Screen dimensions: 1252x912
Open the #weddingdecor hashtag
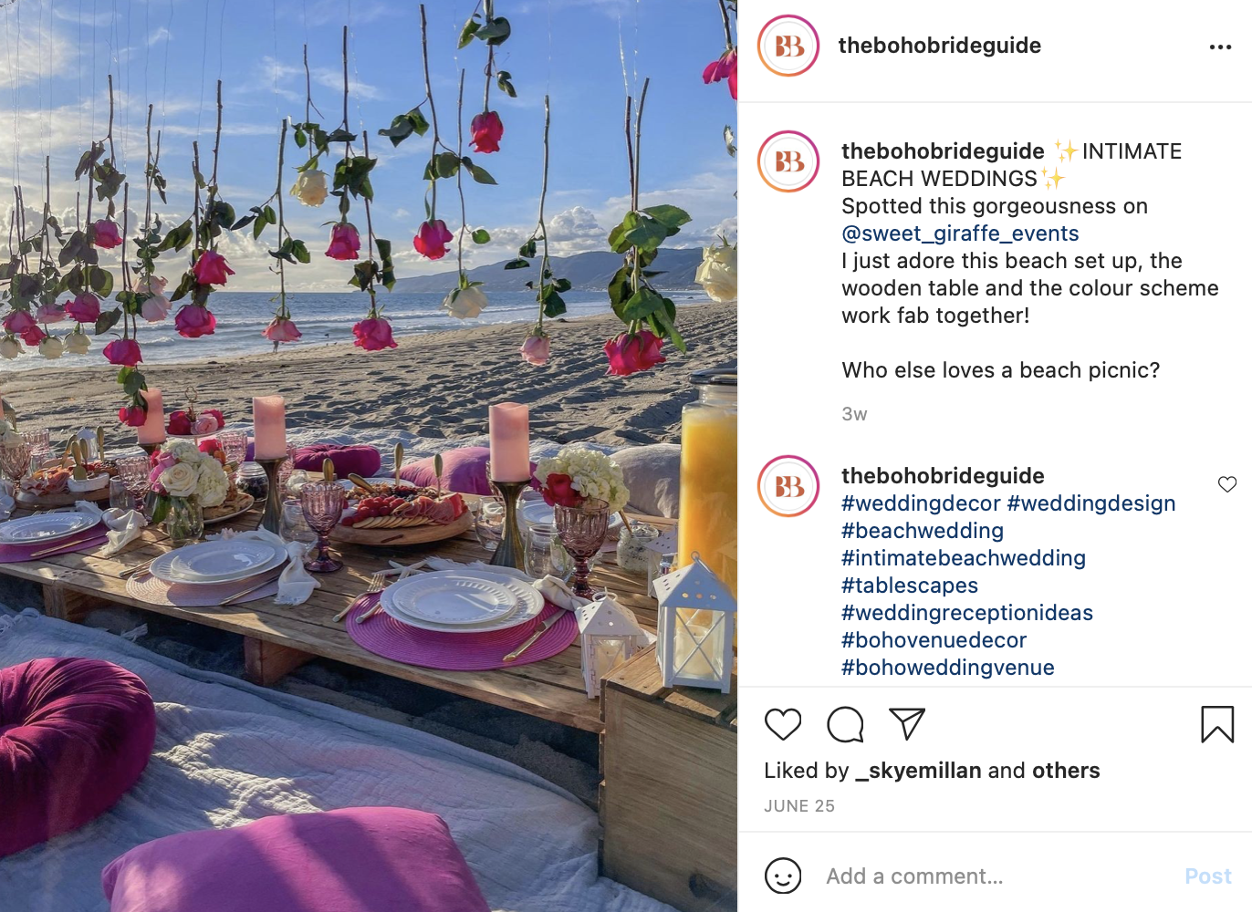921,503
